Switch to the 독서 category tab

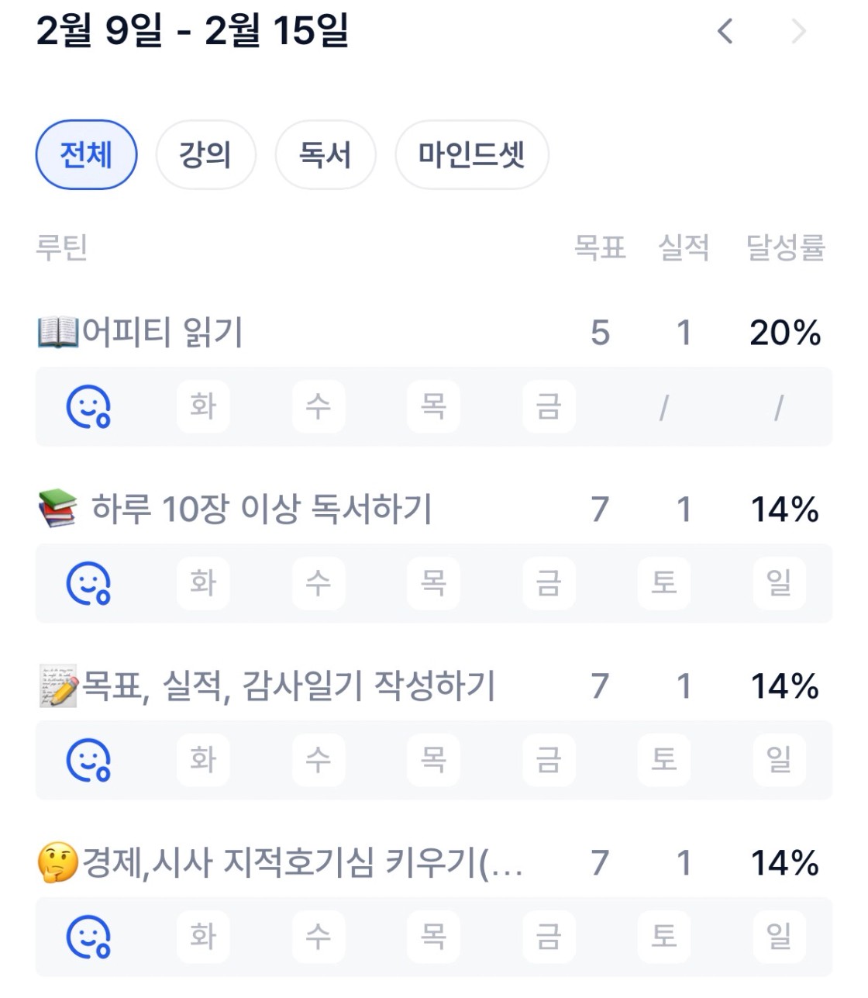[x=325, y=154]
